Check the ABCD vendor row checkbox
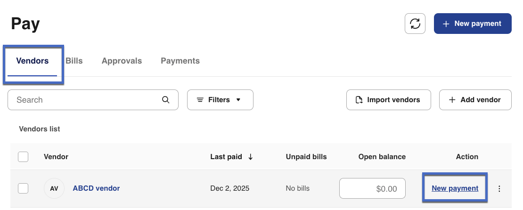523x210 pixels. (23, 188)
